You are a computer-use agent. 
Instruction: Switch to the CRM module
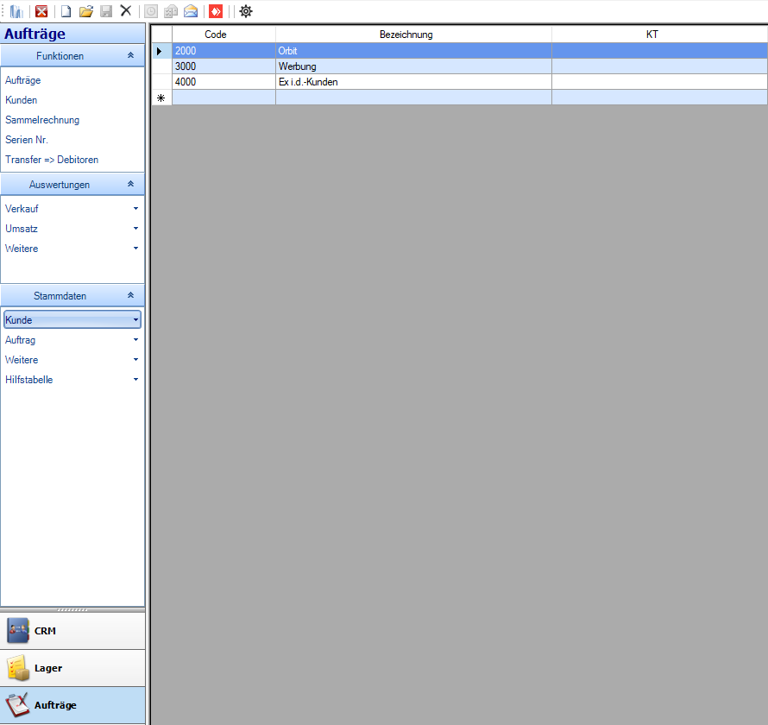click(72, 631)
